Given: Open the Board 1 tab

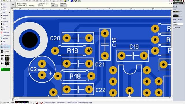Looking at the screenshot, I should pos(14,100).
